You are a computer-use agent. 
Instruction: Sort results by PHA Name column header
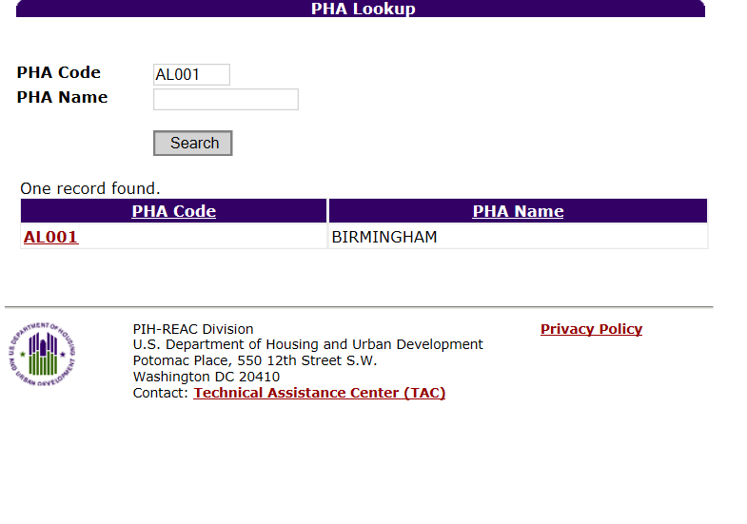tap(518, 211)
